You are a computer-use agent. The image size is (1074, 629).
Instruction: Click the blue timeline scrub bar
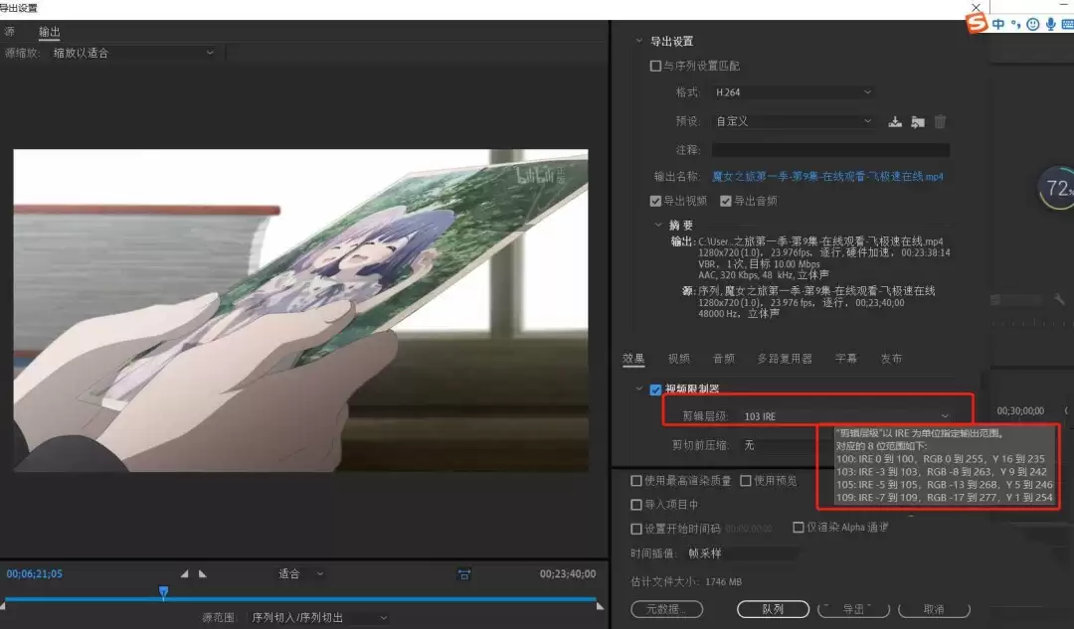click(x=300, y=599)
